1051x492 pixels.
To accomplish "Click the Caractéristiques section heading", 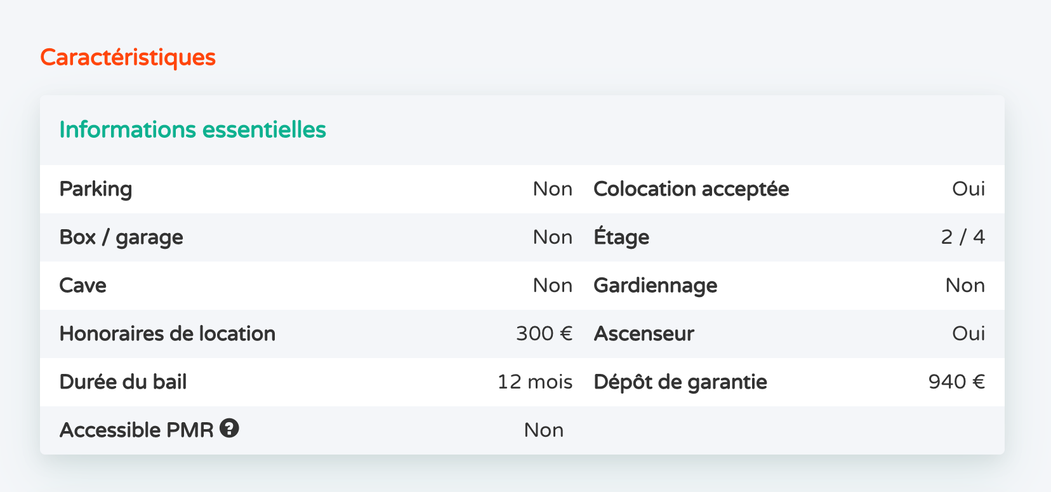I will [x=128, y=57].
